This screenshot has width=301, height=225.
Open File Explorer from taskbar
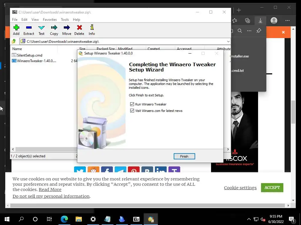coord(79,219)
